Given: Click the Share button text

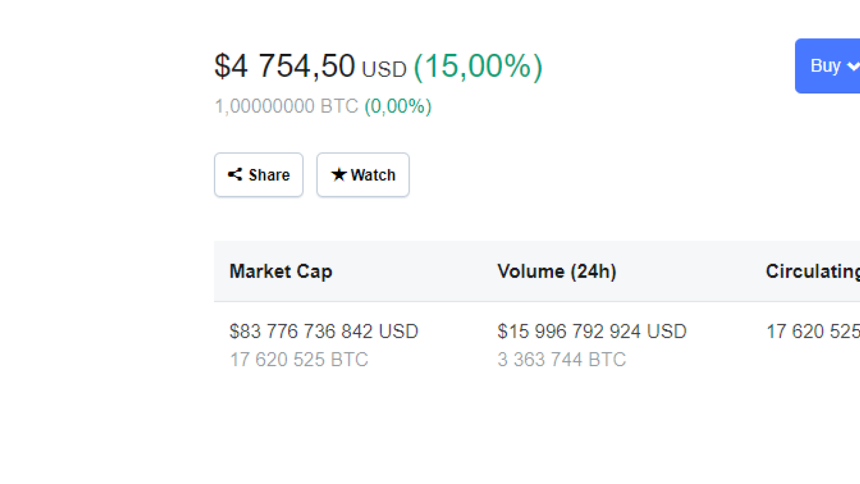Looking at the screenshot, I should pyautogui.click(x=269, y=175).
